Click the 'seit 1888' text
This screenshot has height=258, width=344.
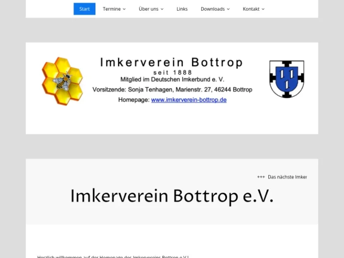(x=172, y=73)
